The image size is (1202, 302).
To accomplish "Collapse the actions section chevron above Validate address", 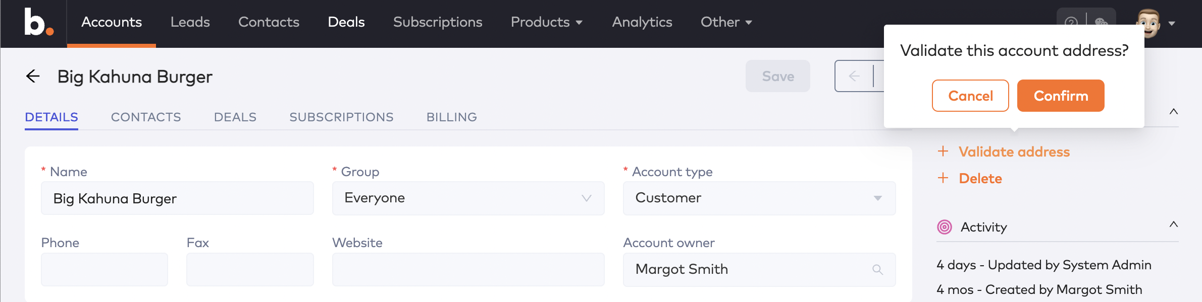I will click(1174, 112).
